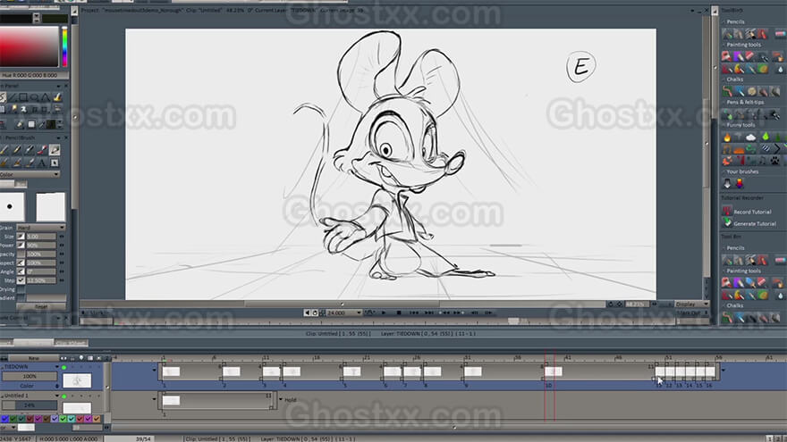Open the Color mode dropdown in brush panel
Screen dimensions: 787x442
(x=30, y=174)
